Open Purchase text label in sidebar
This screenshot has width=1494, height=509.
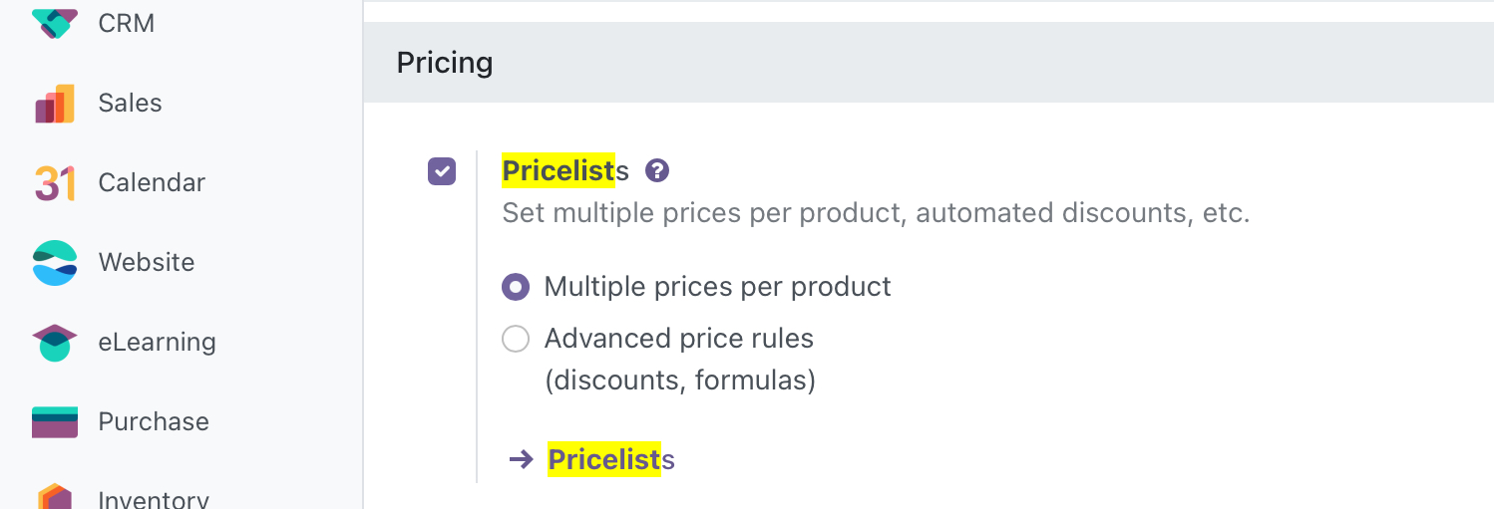(154, 421)
